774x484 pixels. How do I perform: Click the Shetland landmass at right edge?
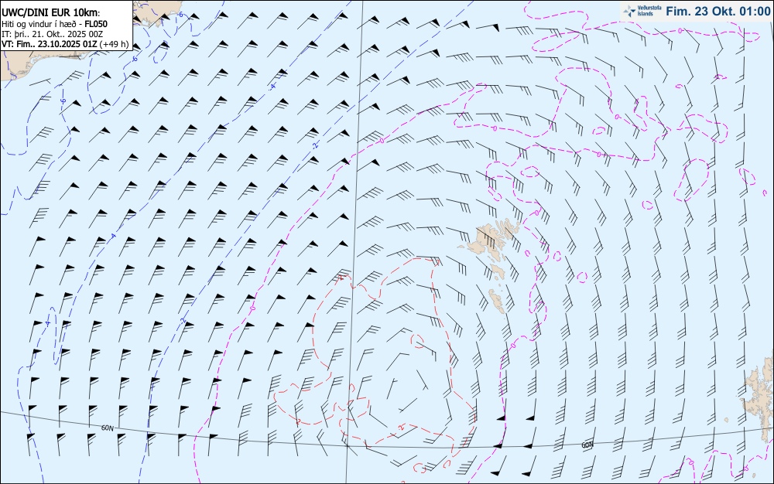click(x=761, y=394)
